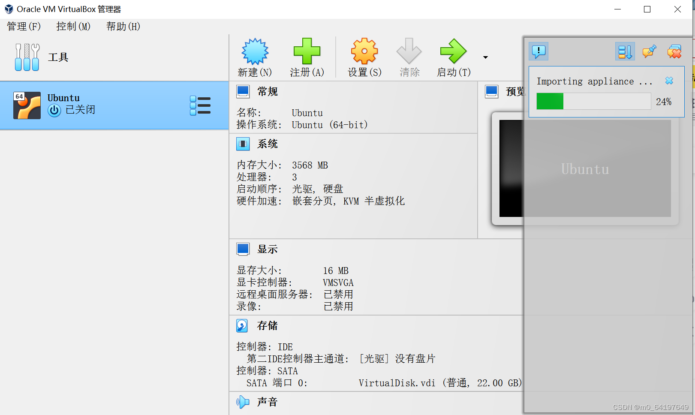Image resolution: width=695 pixels, height=415 pixels.
Task: Click the [光驱] 没有盘片 optical drive entry
Action: (x=397, y=359)
